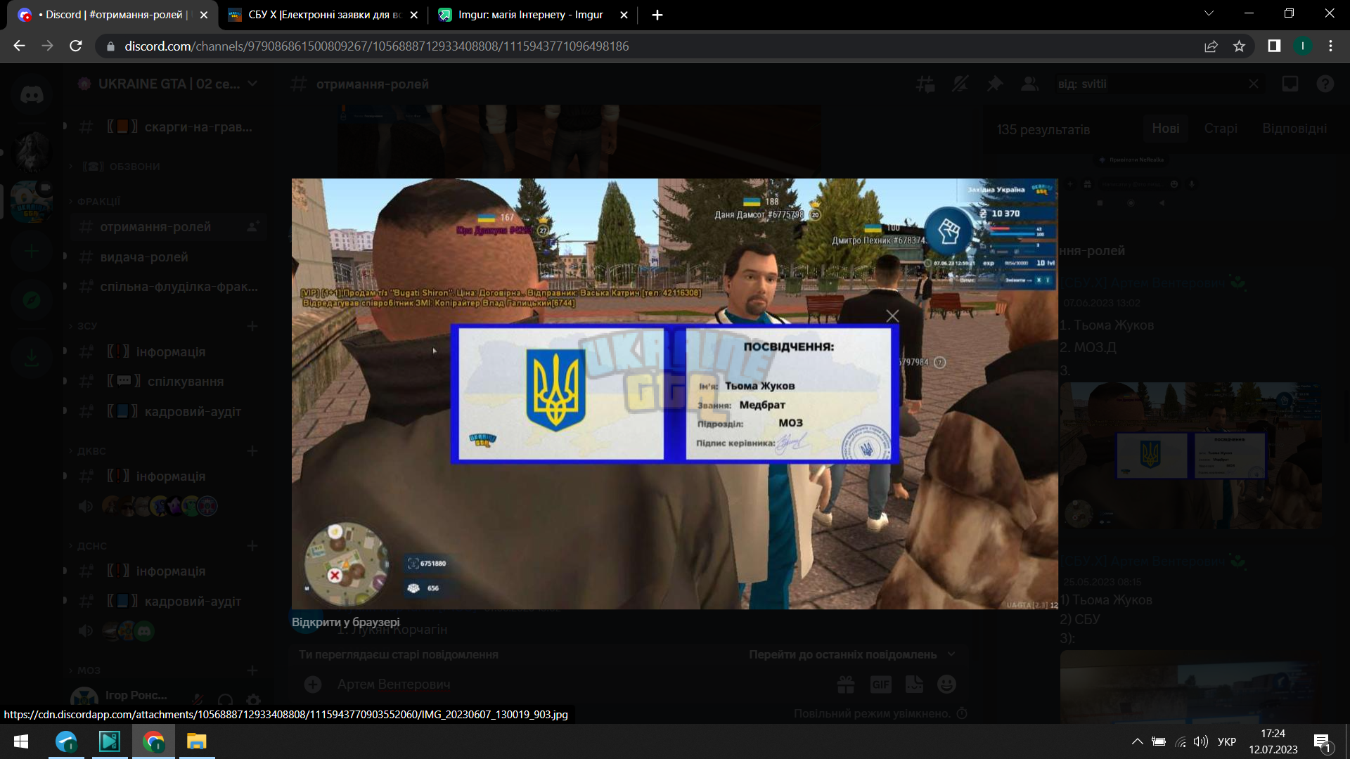Open user settings gear icon

click(x=253, y=700)
